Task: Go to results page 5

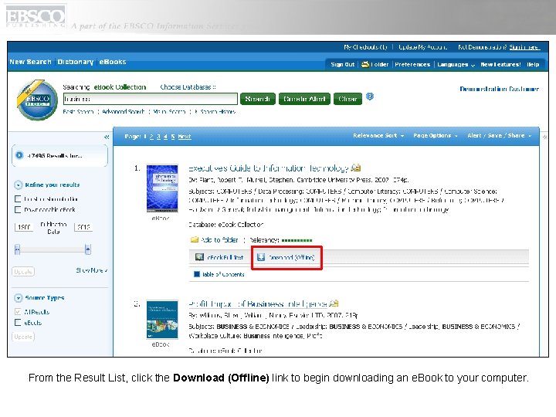Action: pyautogui.click(x=173, y=137)
